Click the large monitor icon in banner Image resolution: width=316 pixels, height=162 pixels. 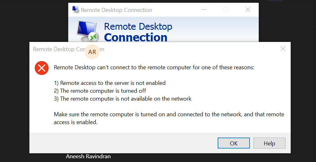pyautogui.click(x=87, y=31)
